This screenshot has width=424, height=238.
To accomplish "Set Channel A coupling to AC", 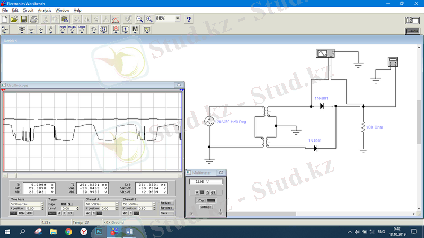I will click(88, 213).
